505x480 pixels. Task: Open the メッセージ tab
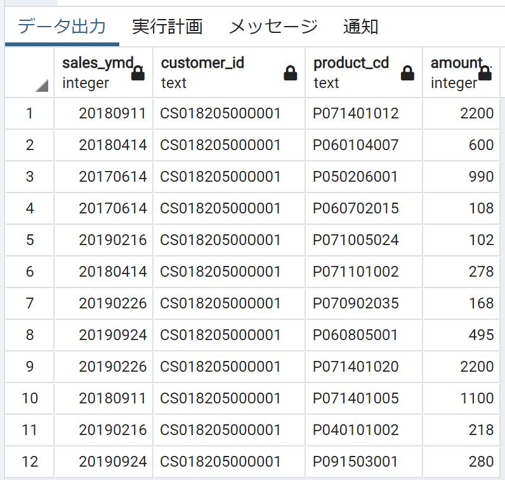273,27
